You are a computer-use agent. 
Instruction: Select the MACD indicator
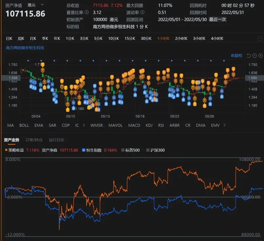(x=134, y=125)
